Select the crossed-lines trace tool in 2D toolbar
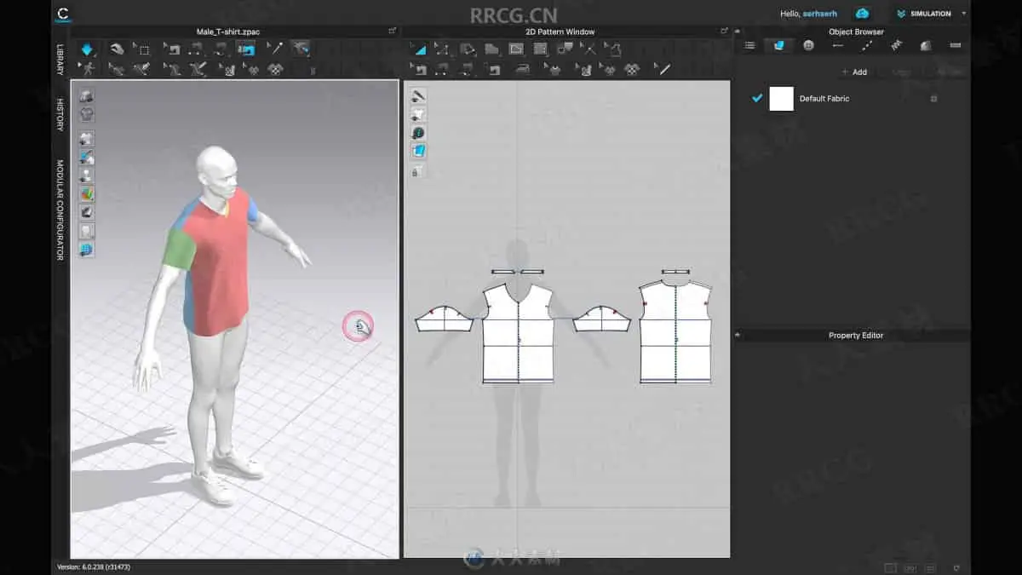This screenshot has height=575, width=1022. pyautogui.click(x=589, y=49)
